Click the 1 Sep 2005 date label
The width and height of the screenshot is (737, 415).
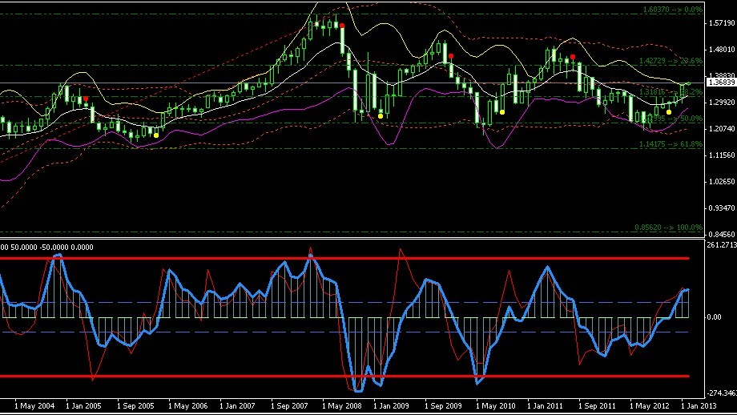click(x=135, y=406)
